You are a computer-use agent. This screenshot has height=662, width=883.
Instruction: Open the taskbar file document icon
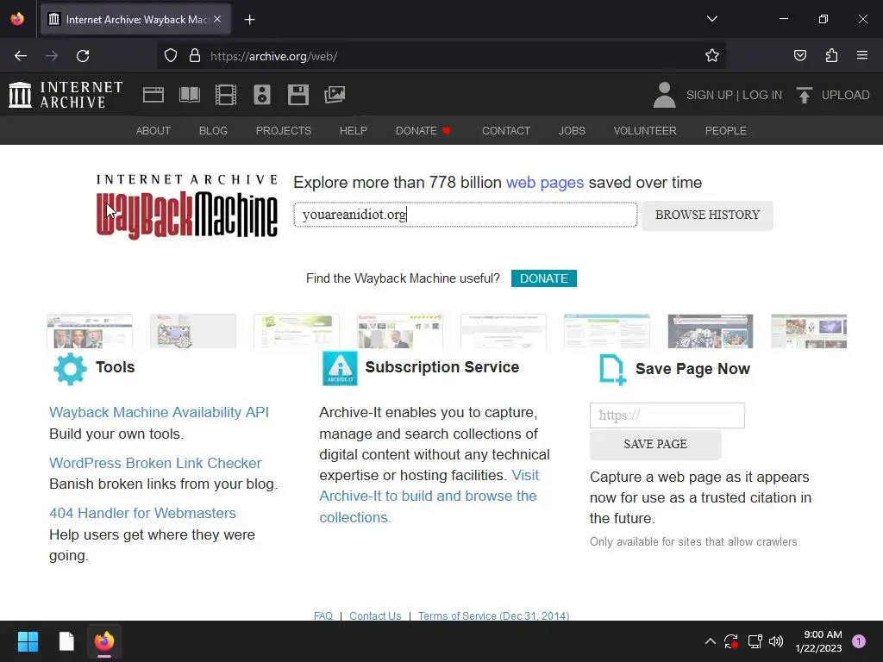(66, 641)
